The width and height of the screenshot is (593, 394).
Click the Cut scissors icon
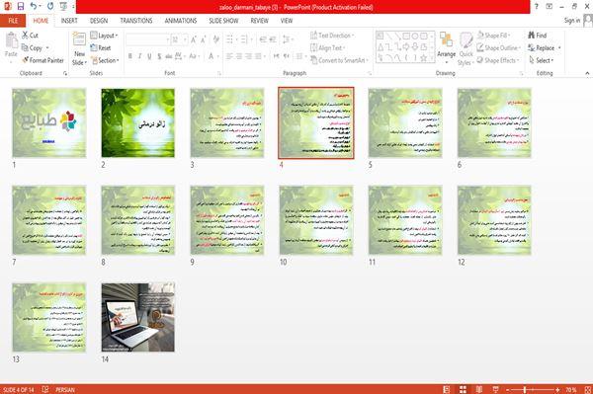(26, 36)
